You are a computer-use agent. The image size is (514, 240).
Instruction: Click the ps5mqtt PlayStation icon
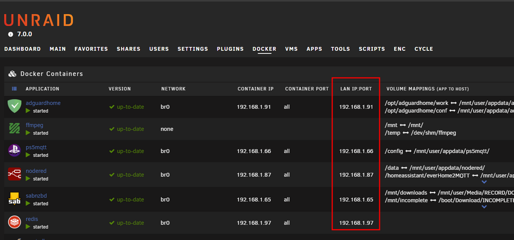pos(14,151)
